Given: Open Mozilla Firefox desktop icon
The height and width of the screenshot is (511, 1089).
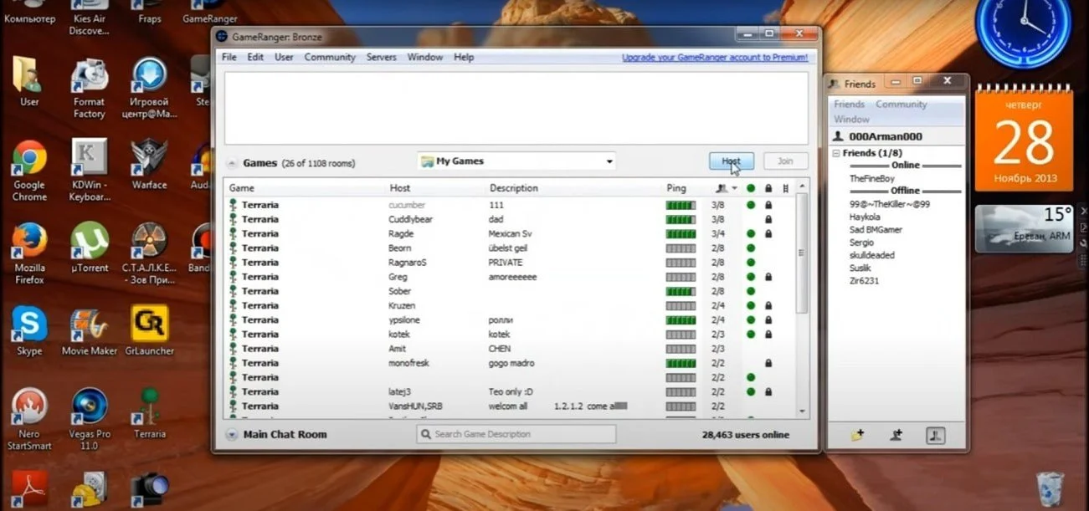Looking at the screenshot, I should point(29,253).
